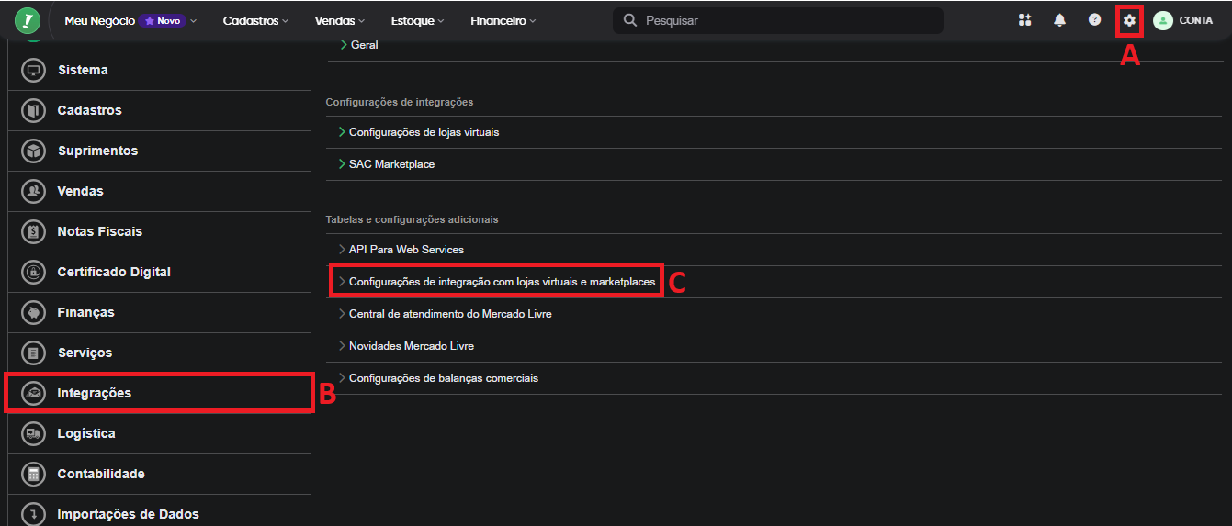Expand the Configurações de lojas virtuais chevron
Image resolution: width=1232 pixels, height=526 pixels.
coord(342,132)
